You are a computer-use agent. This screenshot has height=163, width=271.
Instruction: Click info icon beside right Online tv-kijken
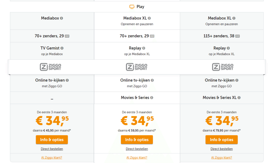click(237, 80)
